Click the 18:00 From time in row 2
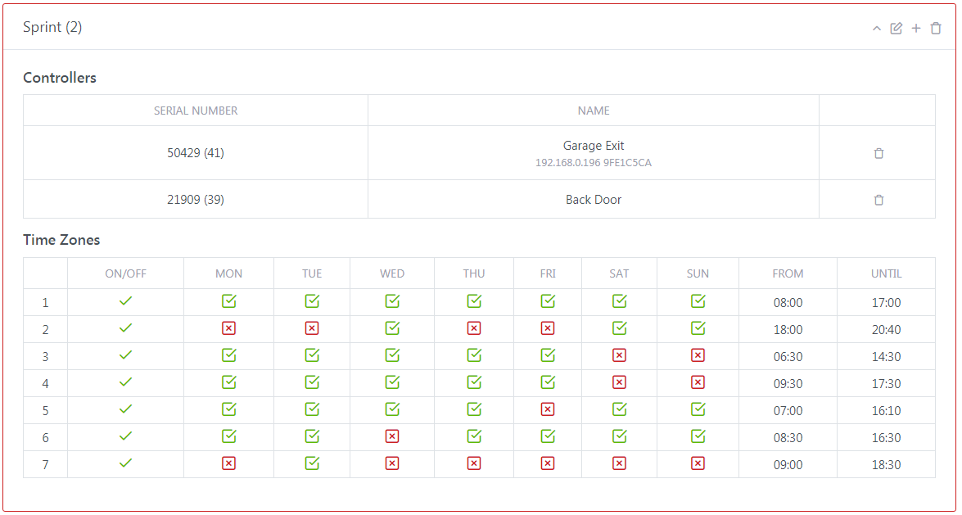This screenshot has height=515, width=962. [788, 330]
